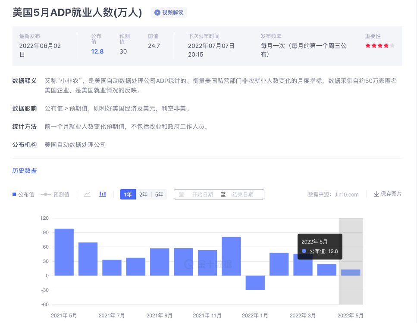Set the 结束日期 end date field

click(243, 195)
